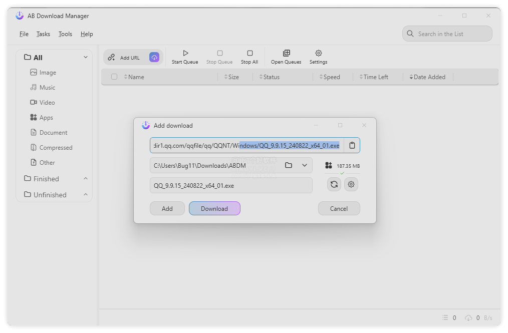Click the purple browser-integration icon near Add URL
Image resolution: width=508 pixels, height=333 pixels.
click(154, 57)
